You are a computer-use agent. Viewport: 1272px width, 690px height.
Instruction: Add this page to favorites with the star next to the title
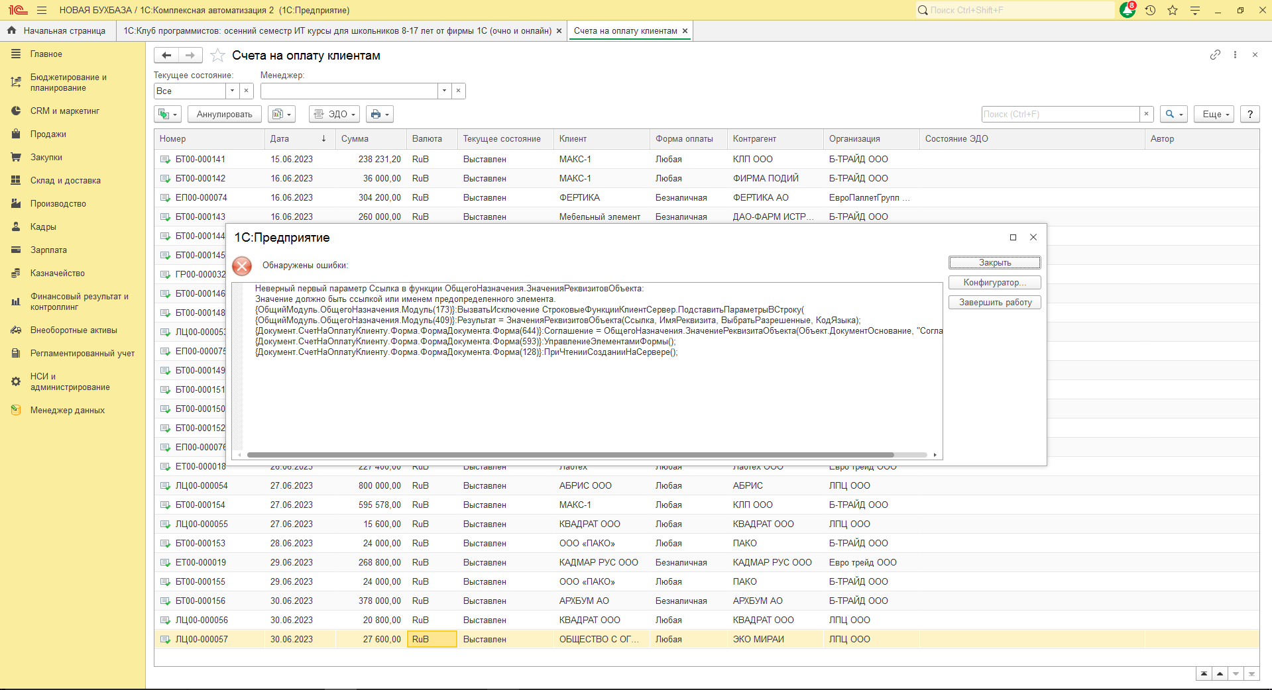pyautogui.click(x=217, y=56)
